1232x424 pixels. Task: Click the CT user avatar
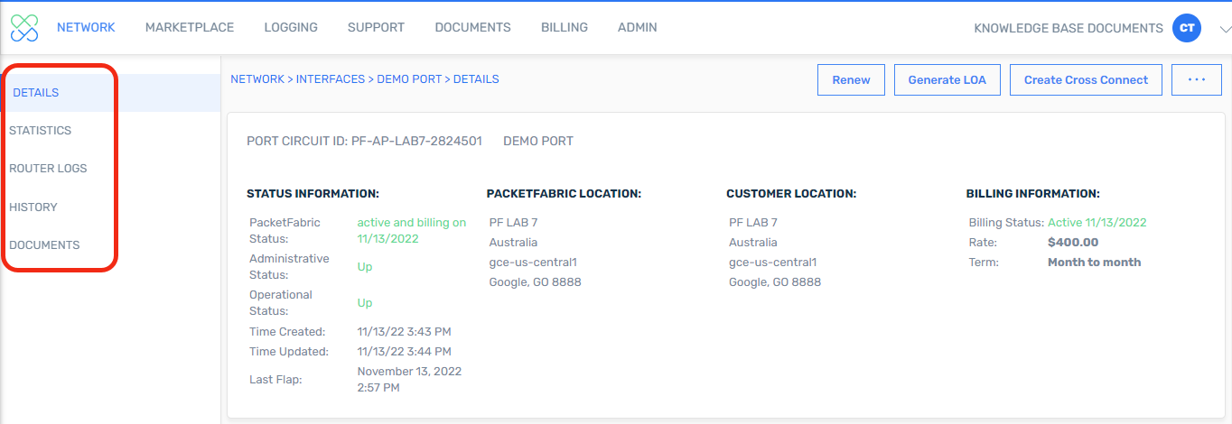1187,28
